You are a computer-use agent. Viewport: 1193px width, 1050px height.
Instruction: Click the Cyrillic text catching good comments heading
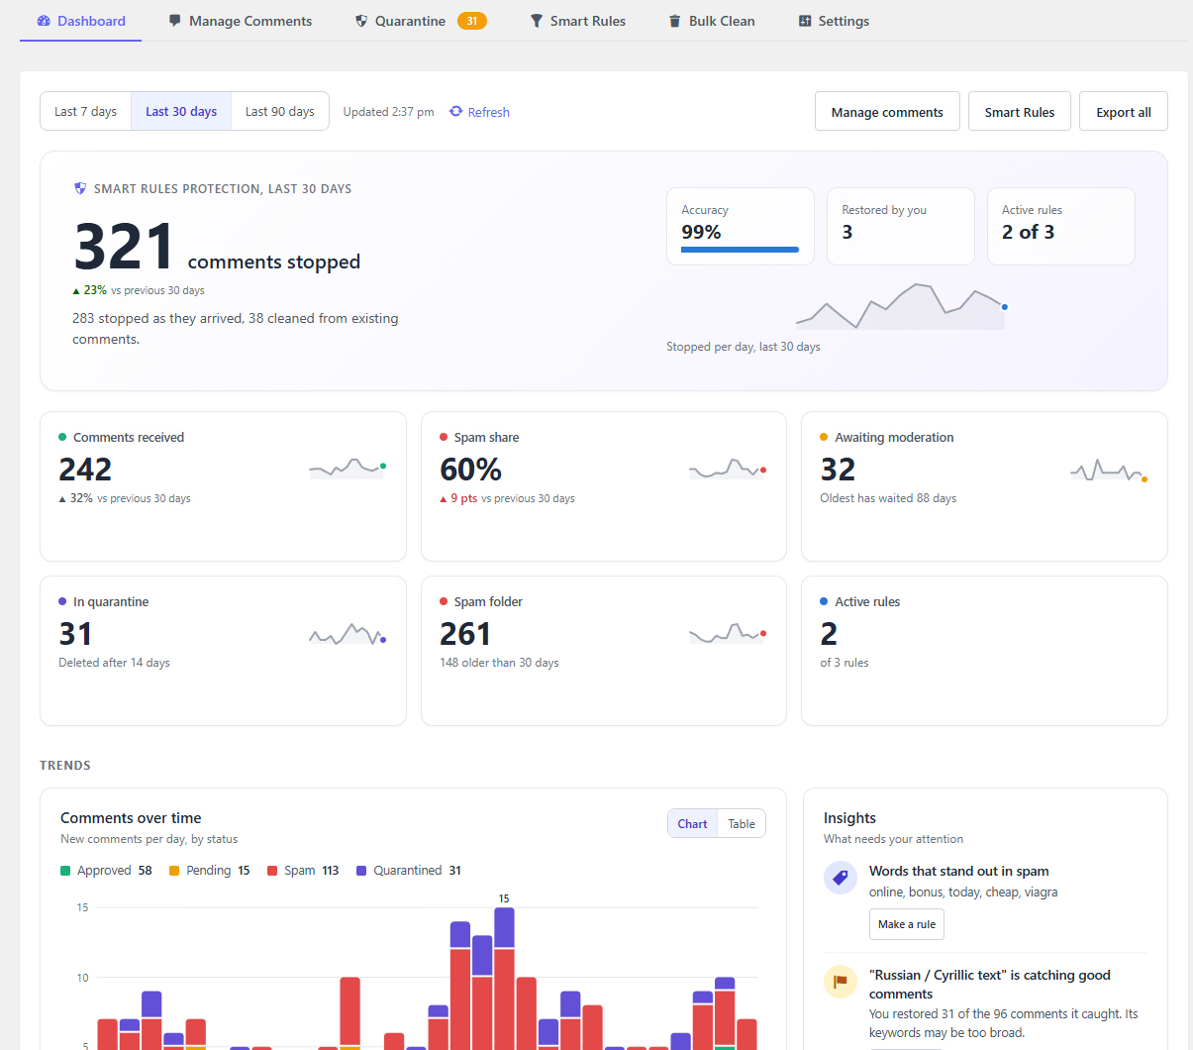coord(990,985)
